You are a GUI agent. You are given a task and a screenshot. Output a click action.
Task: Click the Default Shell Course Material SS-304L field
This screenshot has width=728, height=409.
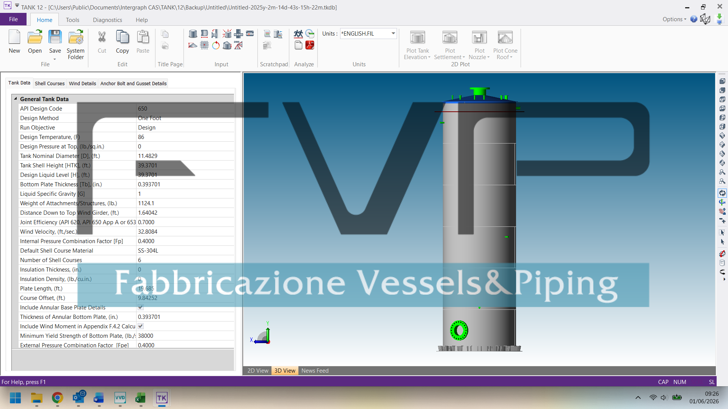pyautogui.click(x=185, y=250)
